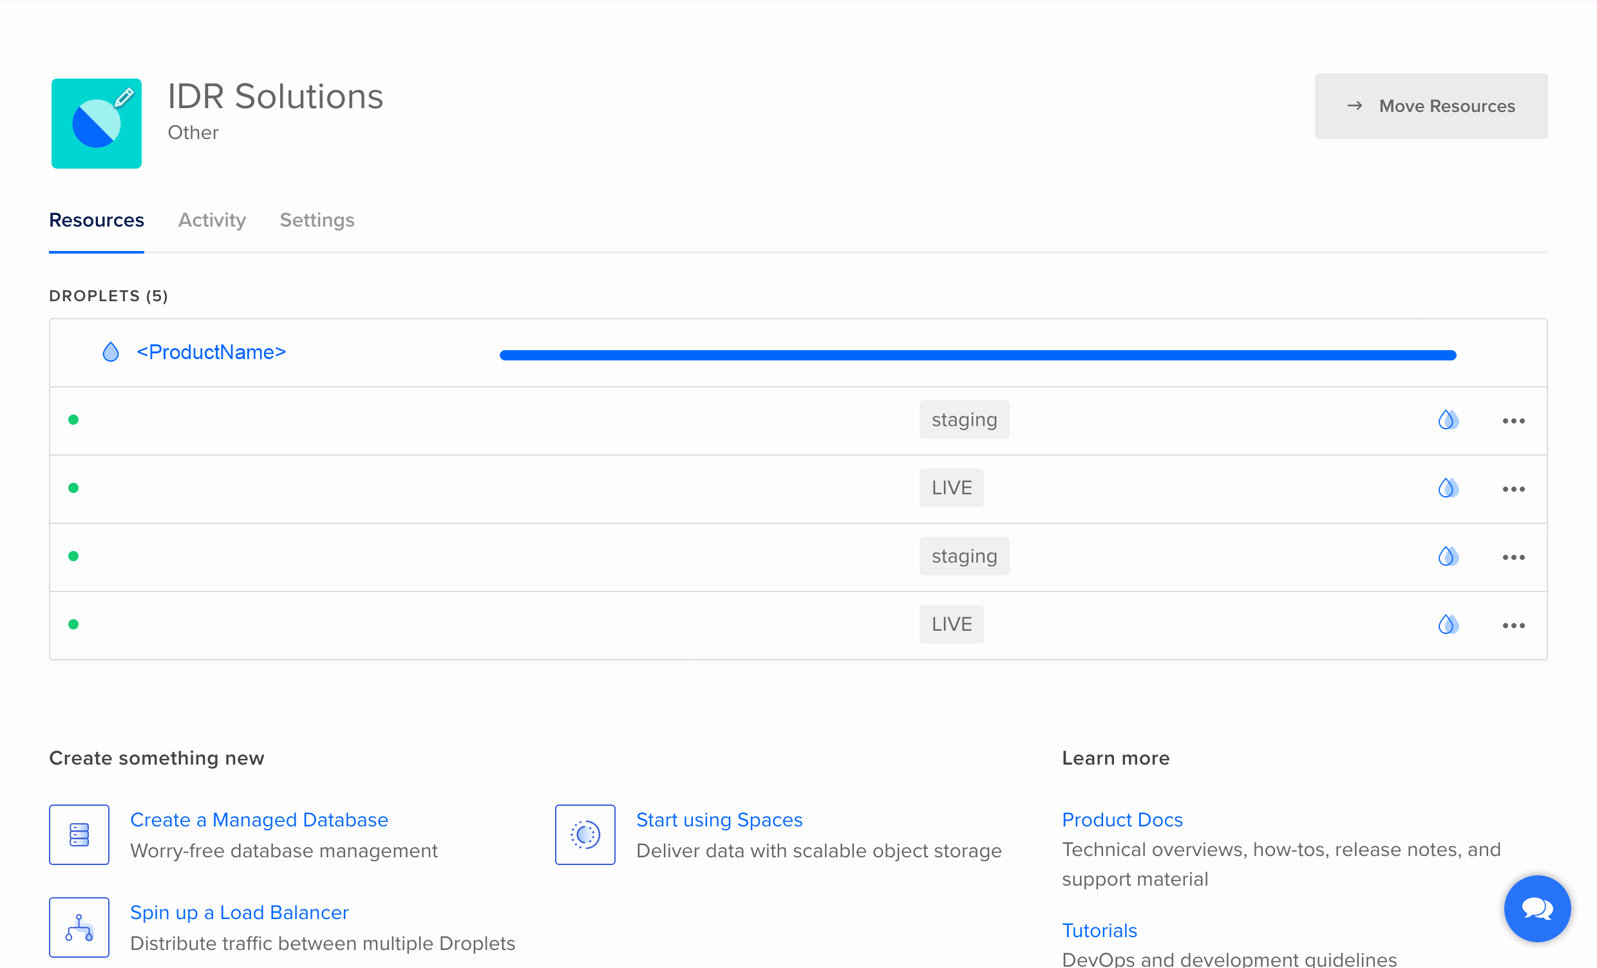Open more menu for first LIVE droplet
The width and height of the screenshot is (1597, 968).
coord(1513,489)
